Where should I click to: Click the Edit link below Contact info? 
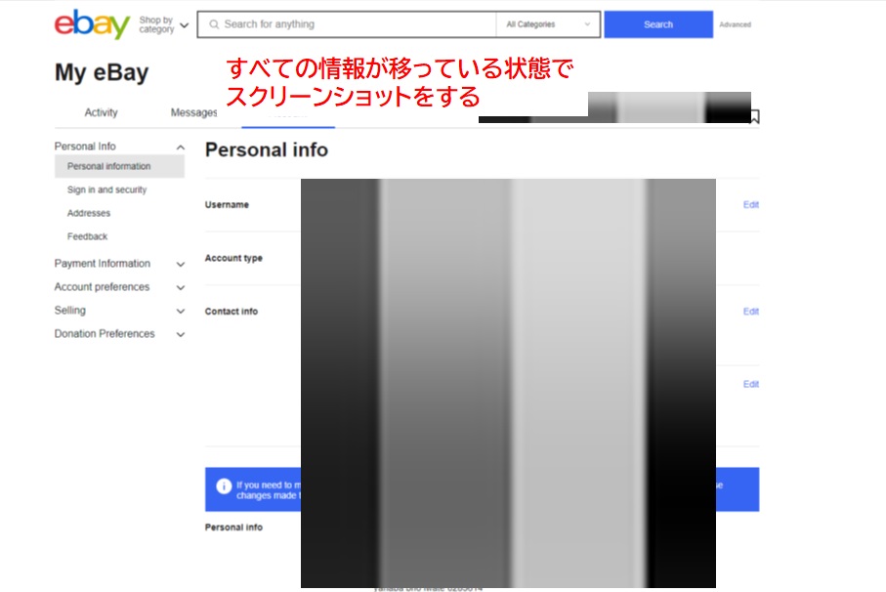point(751,384)
